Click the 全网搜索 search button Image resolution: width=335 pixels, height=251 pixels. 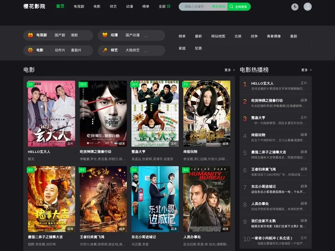point(239,7)
